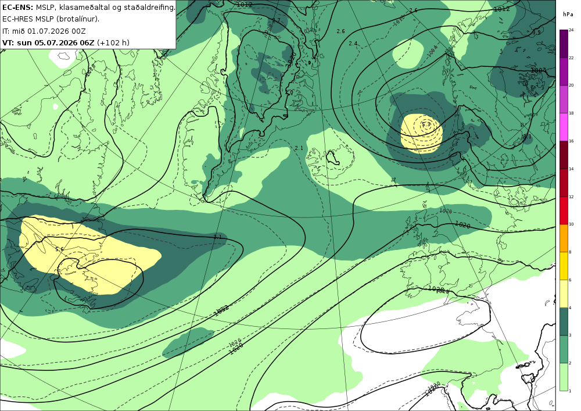Click the '10' tick label on the colour bar
Viewport: 581px width, 411px height.
pos(571,224)
